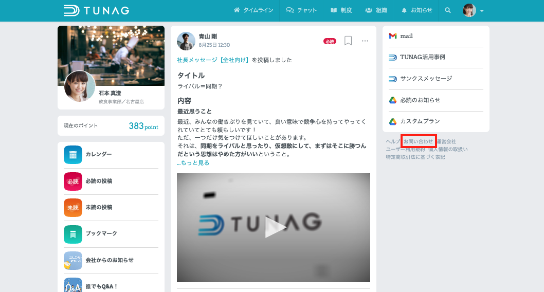
Task: Click the 必読 badge on the post
Action: coord(330,41)
